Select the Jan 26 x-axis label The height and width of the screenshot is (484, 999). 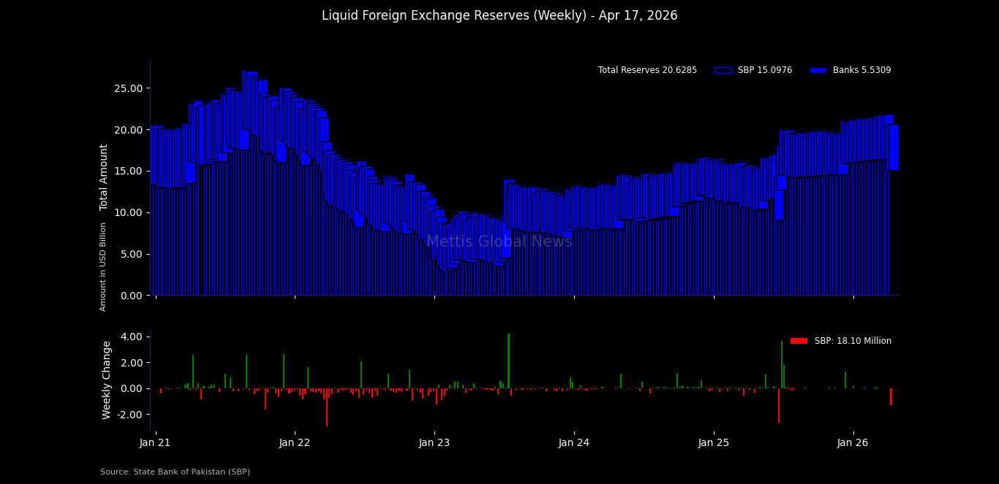tap(853, 443)
